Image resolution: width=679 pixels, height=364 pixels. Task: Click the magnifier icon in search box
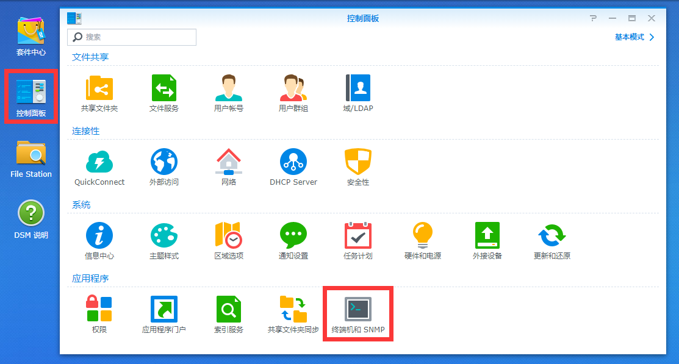coord(77,37)
